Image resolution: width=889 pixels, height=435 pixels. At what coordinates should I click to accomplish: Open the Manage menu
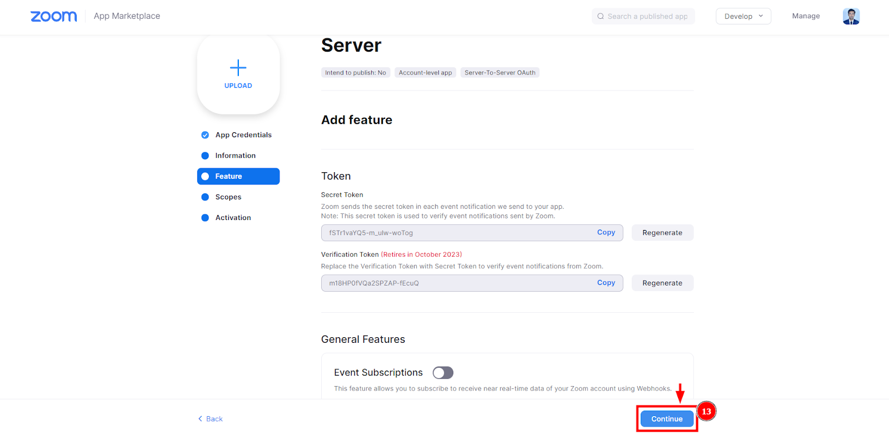806,16
